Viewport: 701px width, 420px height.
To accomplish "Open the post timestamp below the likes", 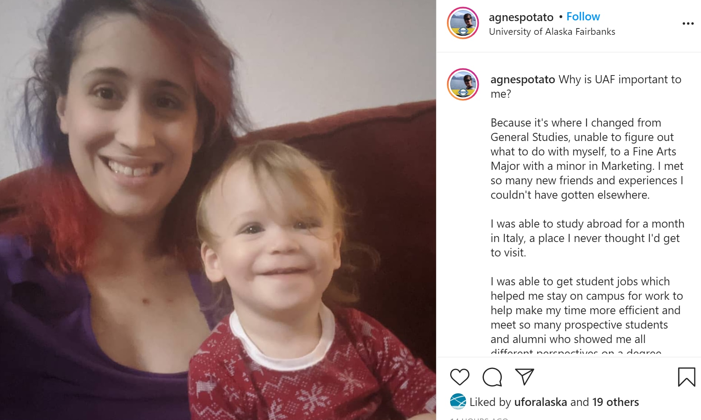I will coord(479,418).
